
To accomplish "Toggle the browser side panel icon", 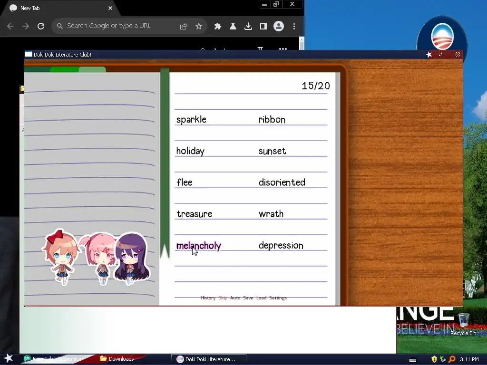I will pos(263,27).
